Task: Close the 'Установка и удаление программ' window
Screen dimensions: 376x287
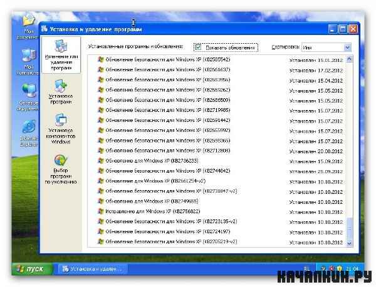Action: pyautogui.click(x=353, y=29)
